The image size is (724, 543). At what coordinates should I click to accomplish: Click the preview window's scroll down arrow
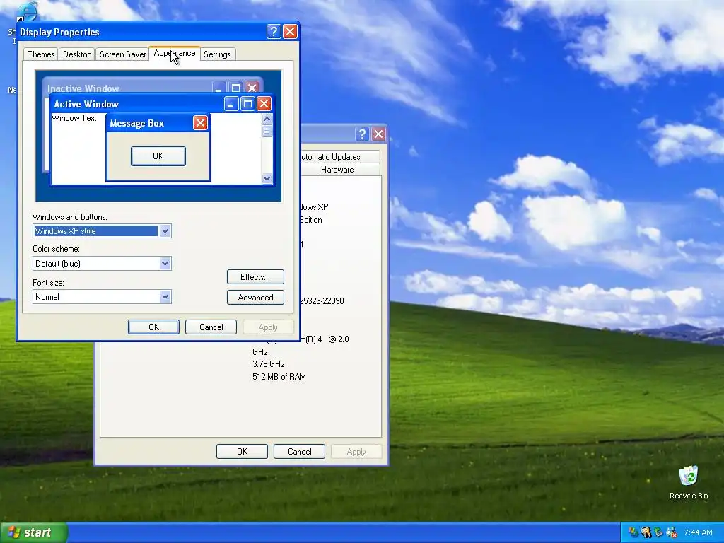(267, 178)
